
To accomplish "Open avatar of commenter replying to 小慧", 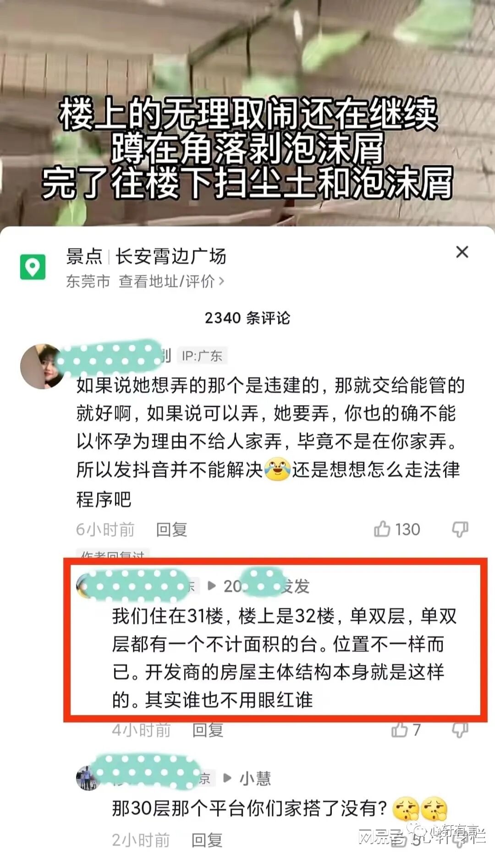I will pos(88,778).
